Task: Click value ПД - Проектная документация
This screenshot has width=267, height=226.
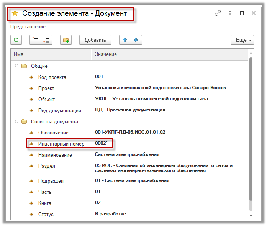Action: pos(130,110)
